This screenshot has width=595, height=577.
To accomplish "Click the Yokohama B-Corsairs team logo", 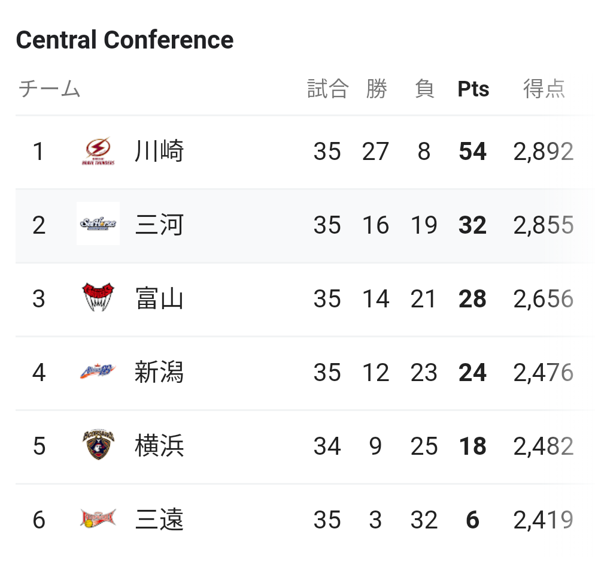I will [98, 445].
